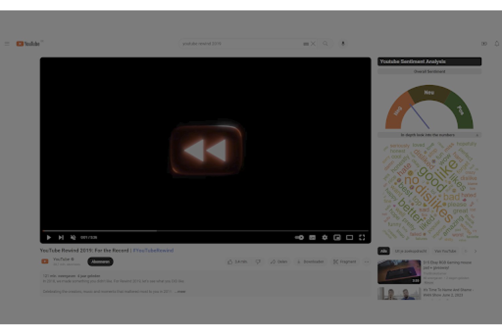Open the Create video icon
Image resolution: width=502 pixels, height=335 pixels.
[x=484, y=44]
